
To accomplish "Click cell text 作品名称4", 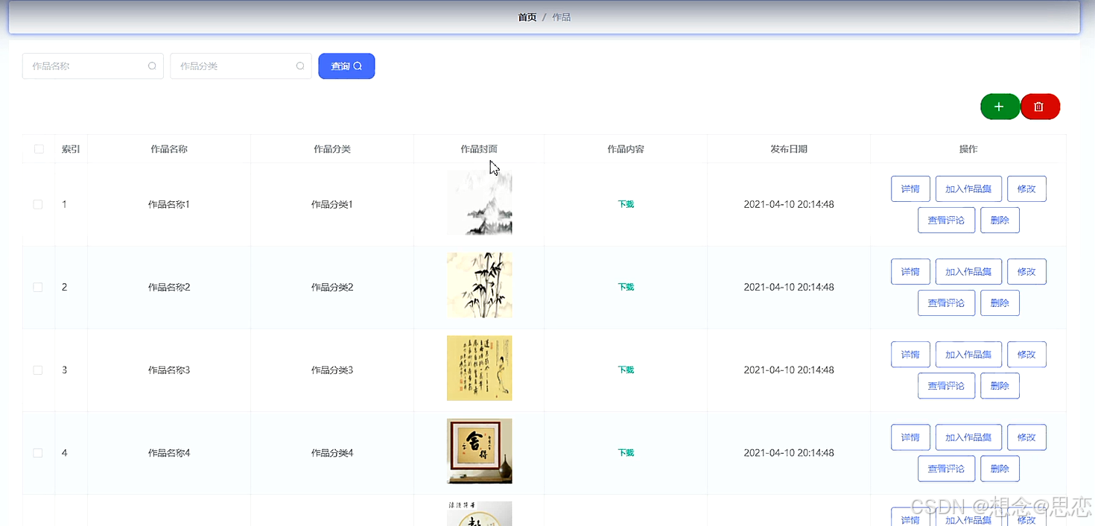I will [x=169, y=452].
